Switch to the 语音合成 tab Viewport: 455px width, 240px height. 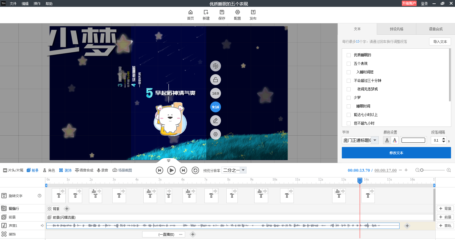click(x=436, y=29)
